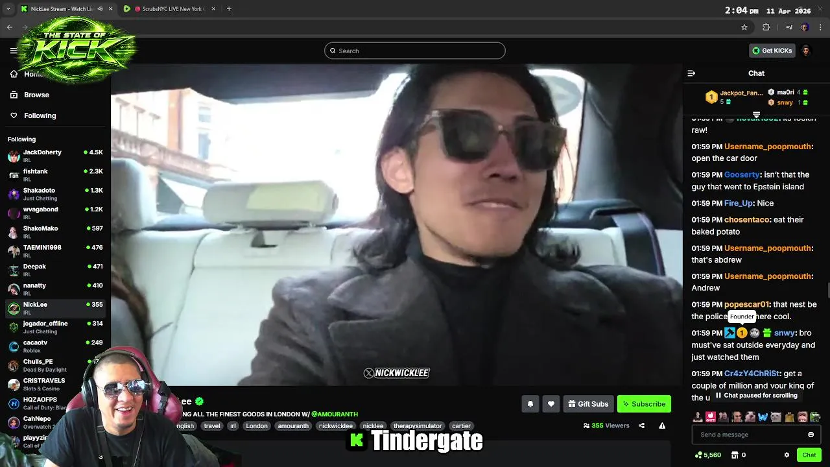Open chat settings gear icon
The image size is (830, 467).
pos(787,455)
